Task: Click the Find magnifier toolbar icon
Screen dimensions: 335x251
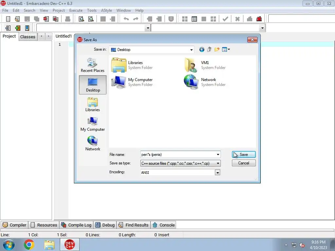Action: click(x=81, y=19)
